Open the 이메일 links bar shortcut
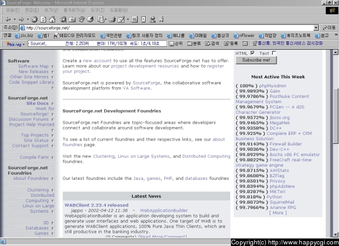Image resolution: width=339 pixels, height=246 pixels. point(198,35)
